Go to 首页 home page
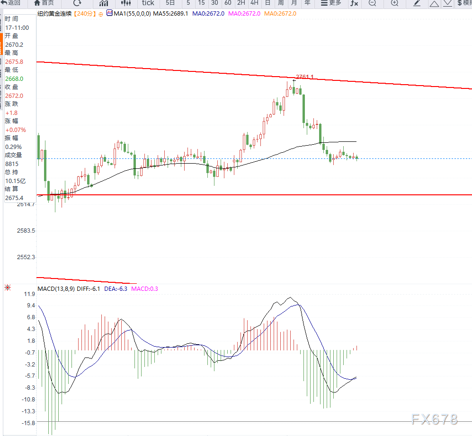This screenshot has width=472, height=436. [x=44, y=3]
